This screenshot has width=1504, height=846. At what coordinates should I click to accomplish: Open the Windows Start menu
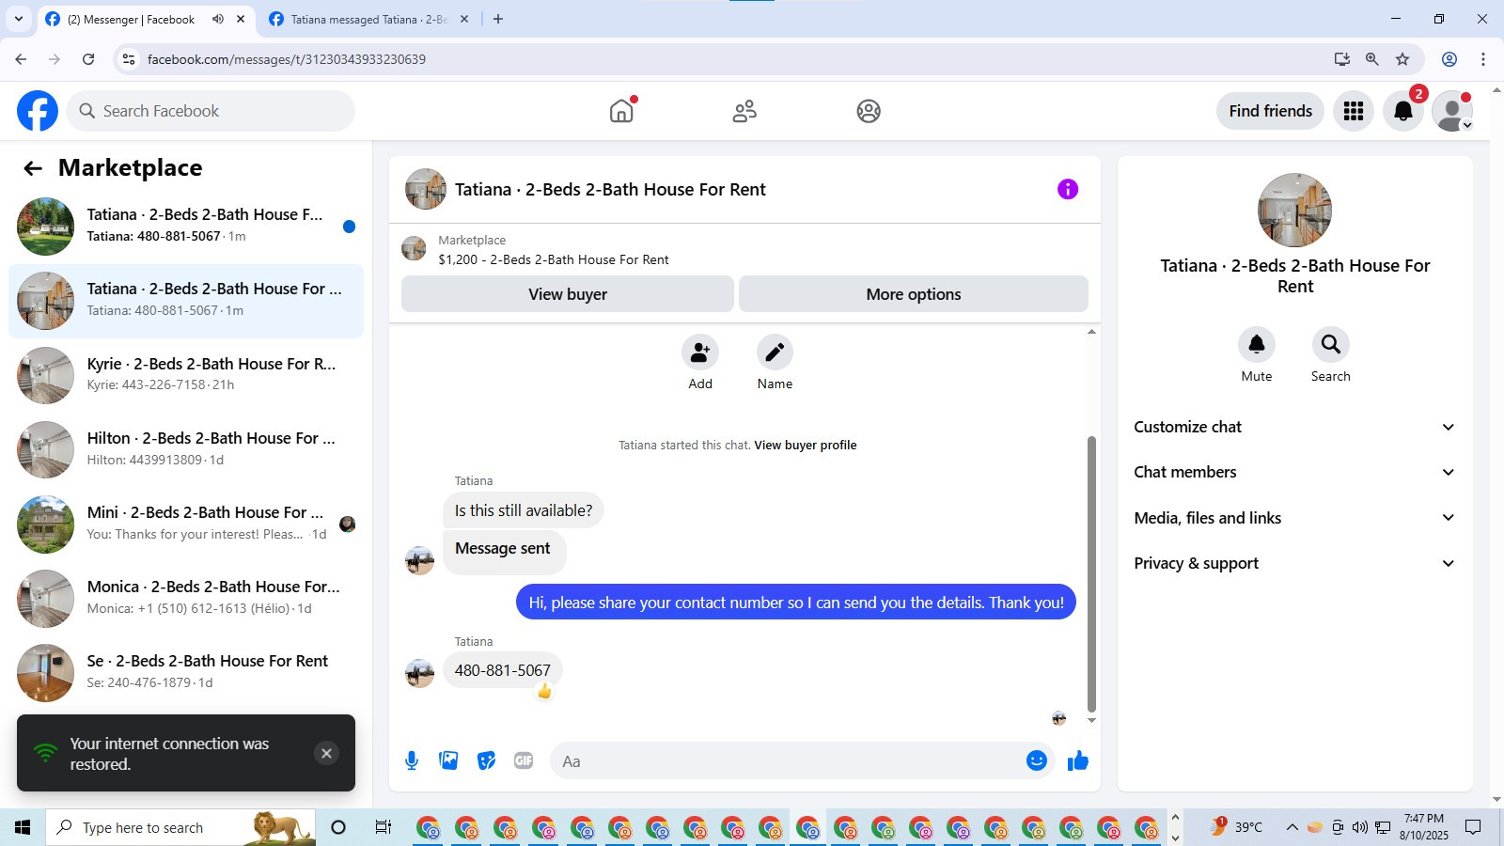click(23, 827)
